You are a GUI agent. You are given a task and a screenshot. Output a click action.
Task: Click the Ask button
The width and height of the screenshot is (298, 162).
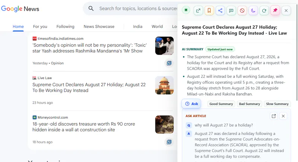coord(191,103)
